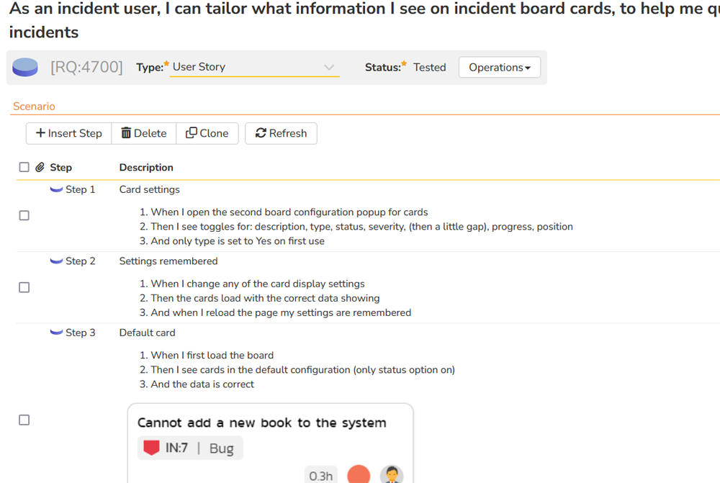Refresh the steps list
Image resolution: width=720 pixels, height=483 pixels.
[x=281, y=133]
